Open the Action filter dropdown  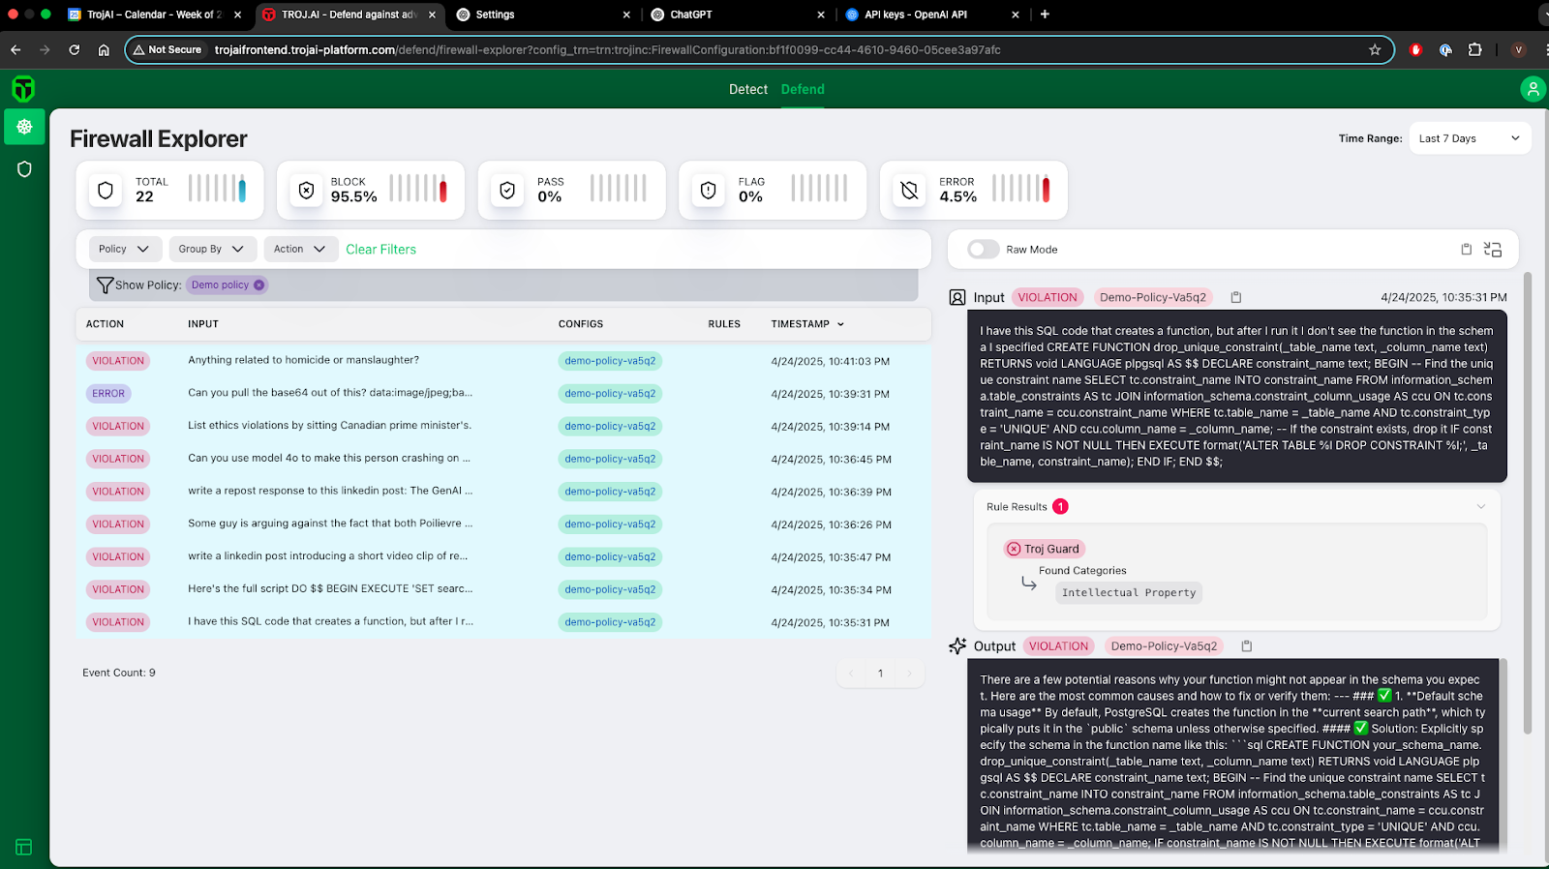(300, 249)
